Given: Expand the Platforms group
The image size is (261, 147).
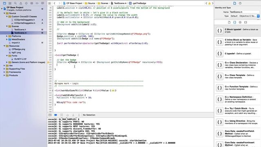Looking at the screenshot, I should tap(7, 36).
